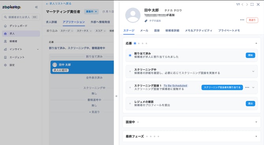The width and height of the screenshot is (264, 145).
Task: Open the スコア filter dropdown
Action: tap(100, 31)
